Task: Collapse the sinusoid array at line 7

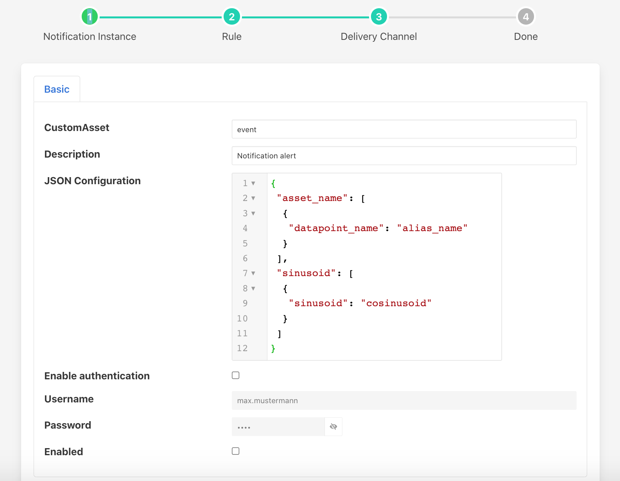Action: (253, 273)
